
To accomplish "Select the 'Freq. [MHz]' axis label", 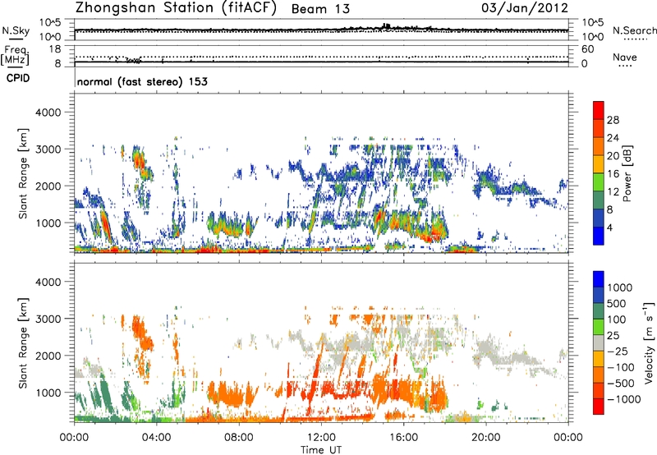I will tap(15, 56).
